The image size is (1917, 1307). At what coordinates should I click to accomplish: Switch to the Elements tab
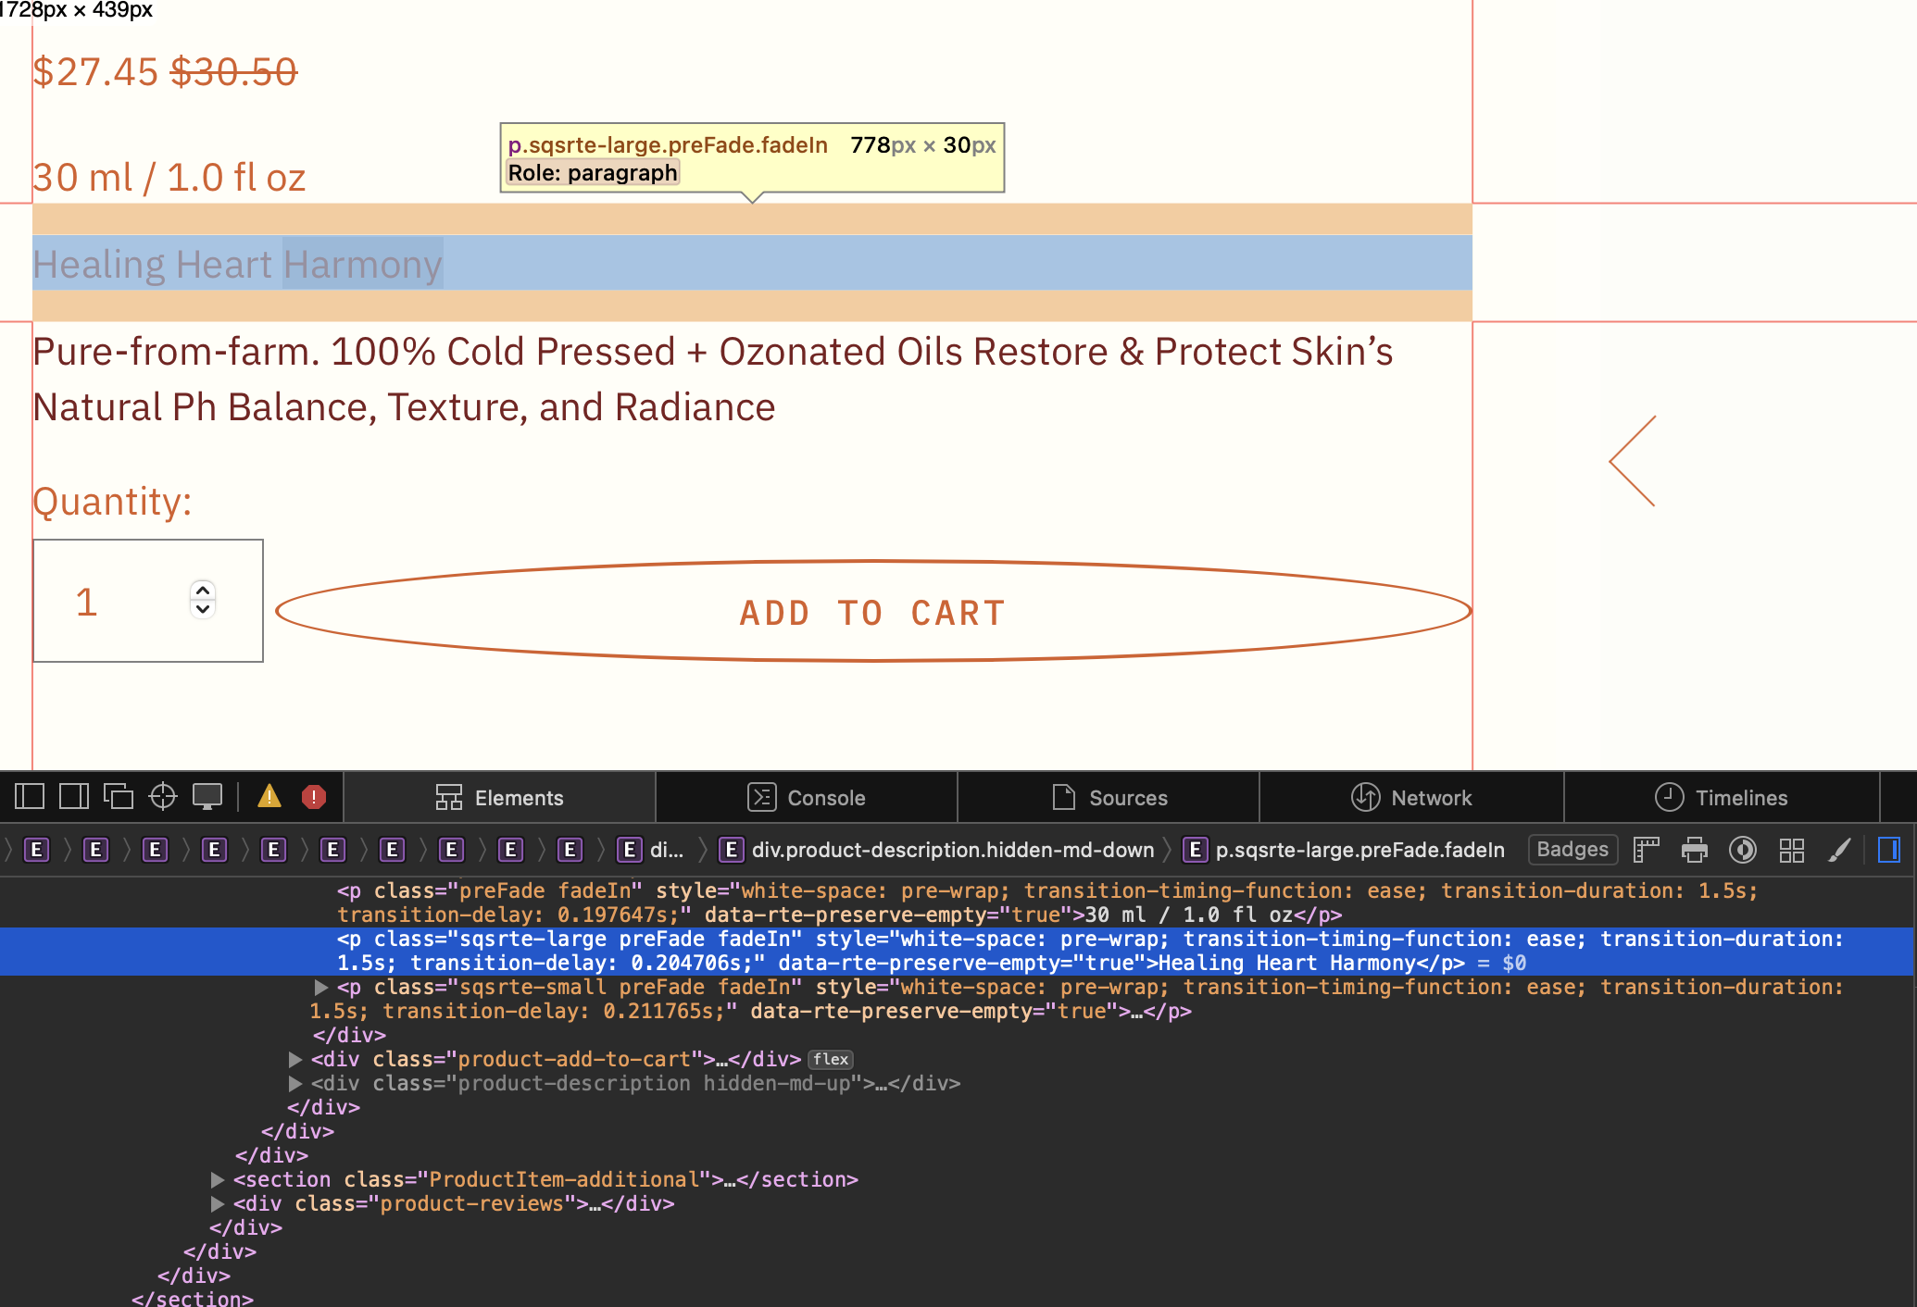(499, 798)
